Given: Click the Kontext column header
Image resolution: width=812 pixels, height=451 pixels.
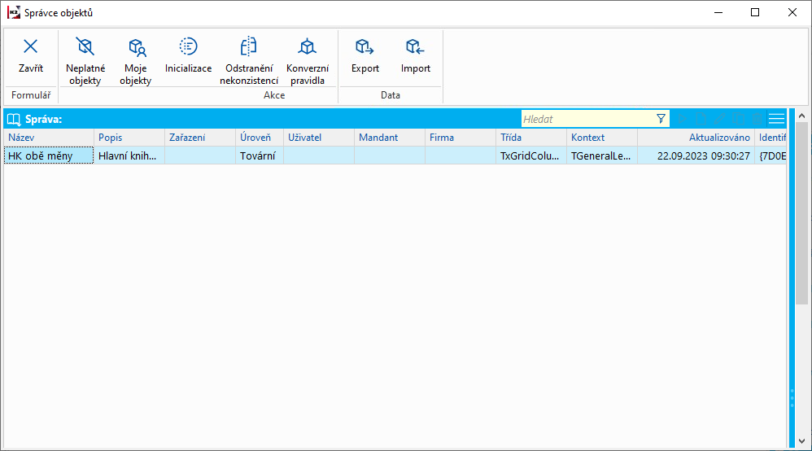Looking at the screenshot, I should pyautogui.click(x=602, y=138).
